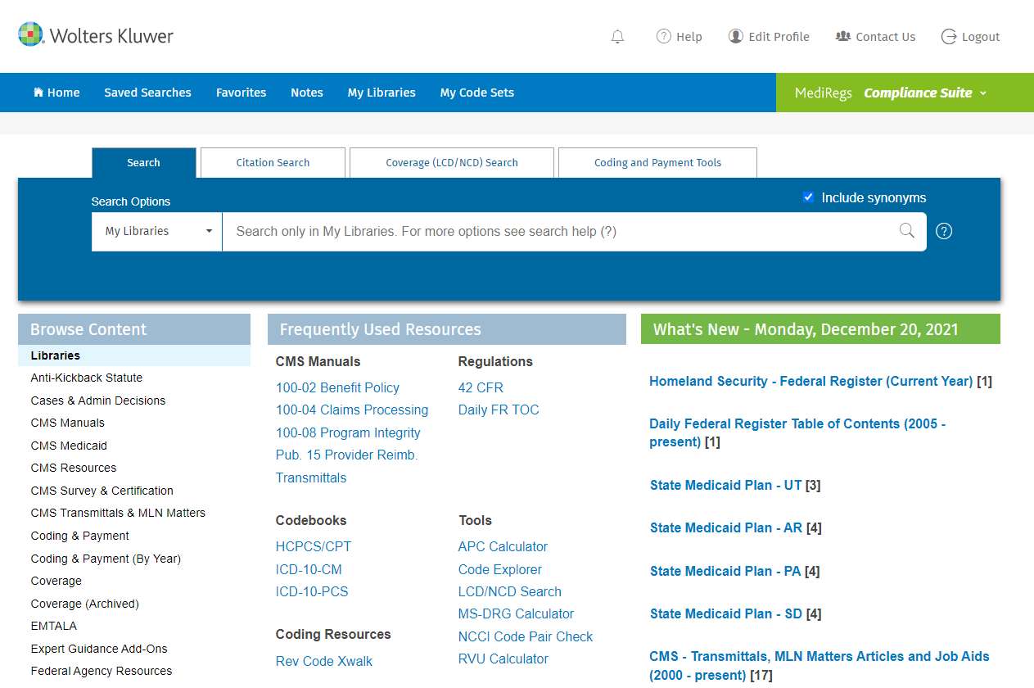
Task: Select Anti-Kickback Statute in Browse Content
Action: [87, 378]
